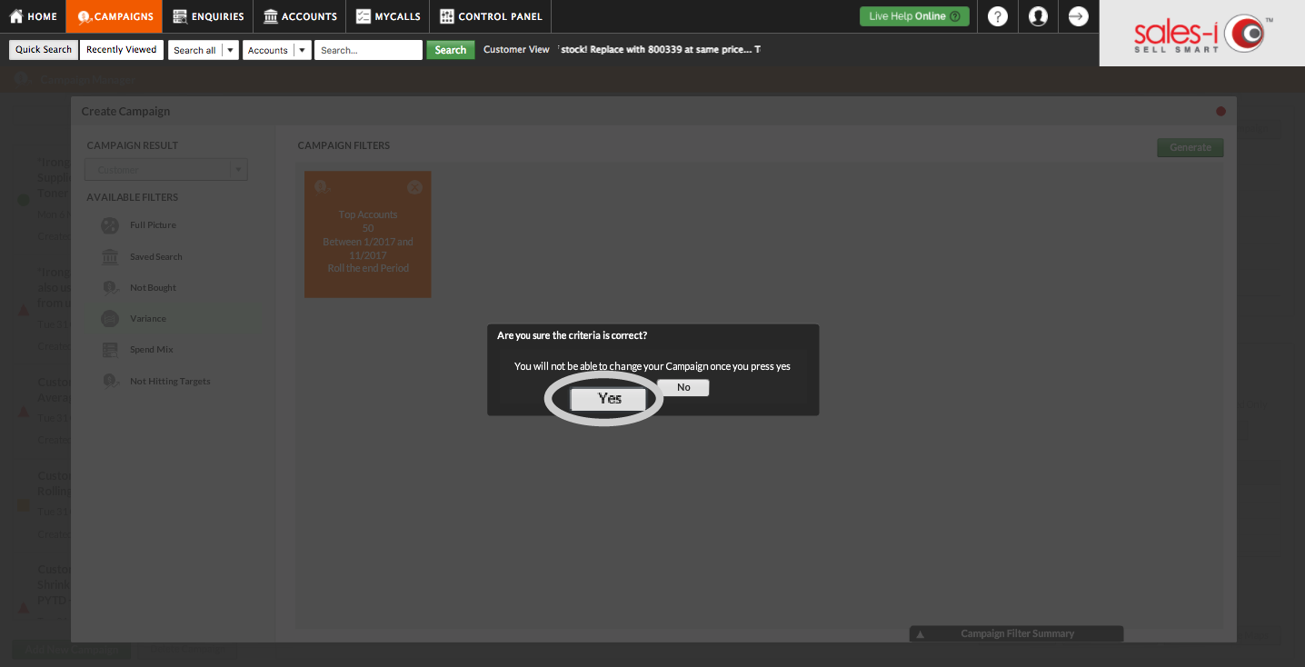Screen dimensions: 1305x667
Task: Select the Saved Search filter icon
Action: (110, 257)
